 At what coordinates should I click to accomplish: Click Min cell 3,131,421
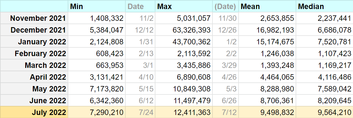[x=97, y=77]
